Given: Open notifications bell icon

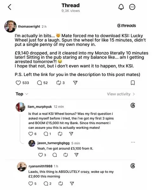Looking at the screenshot, I should [121, 7].
